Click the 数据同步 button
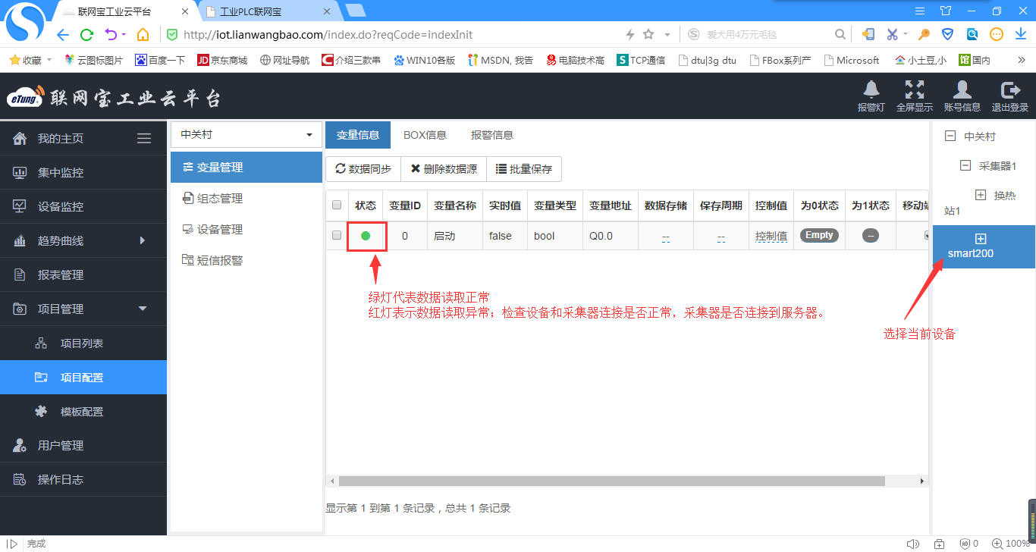 [x=363, y=169]
